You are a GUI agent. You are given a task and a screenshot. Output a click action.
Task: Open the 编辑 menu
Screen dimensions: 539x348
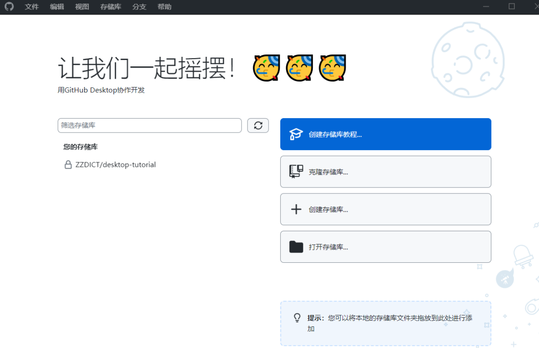57,7
